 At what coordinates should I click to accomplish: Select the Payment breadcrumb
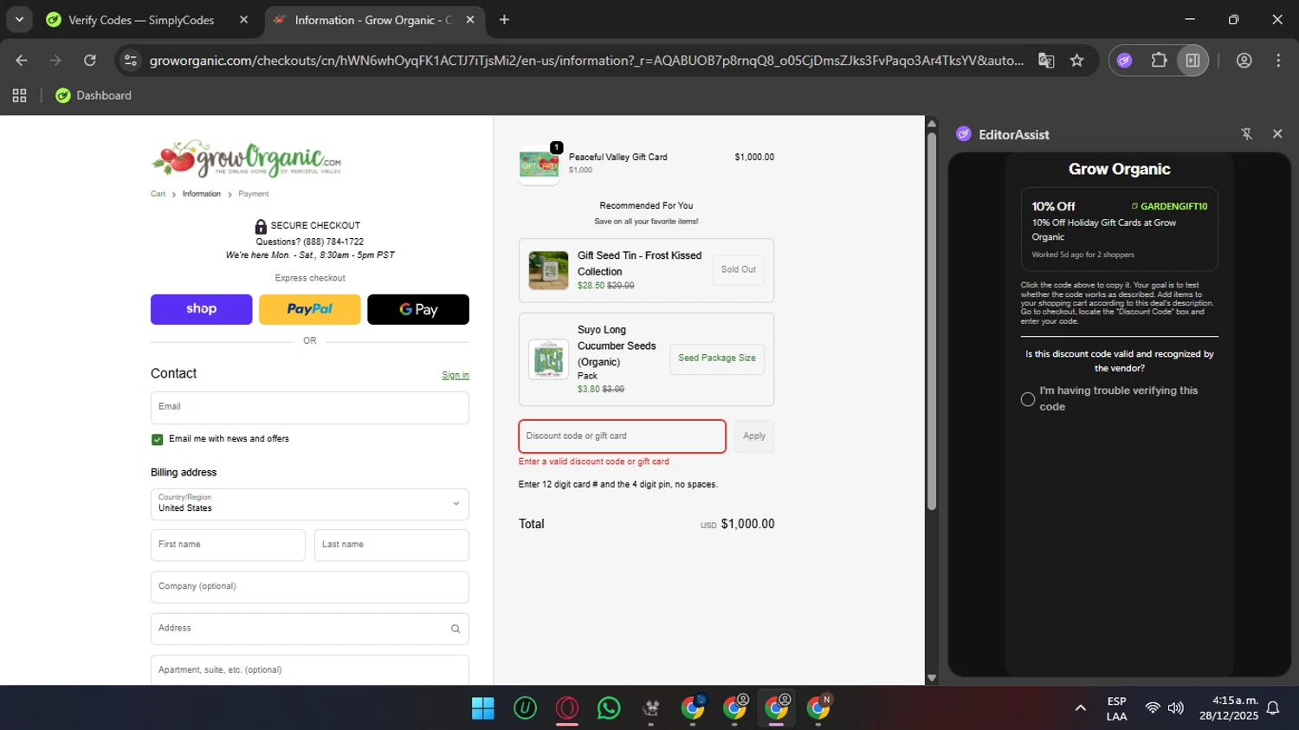[x=253, y=194]
